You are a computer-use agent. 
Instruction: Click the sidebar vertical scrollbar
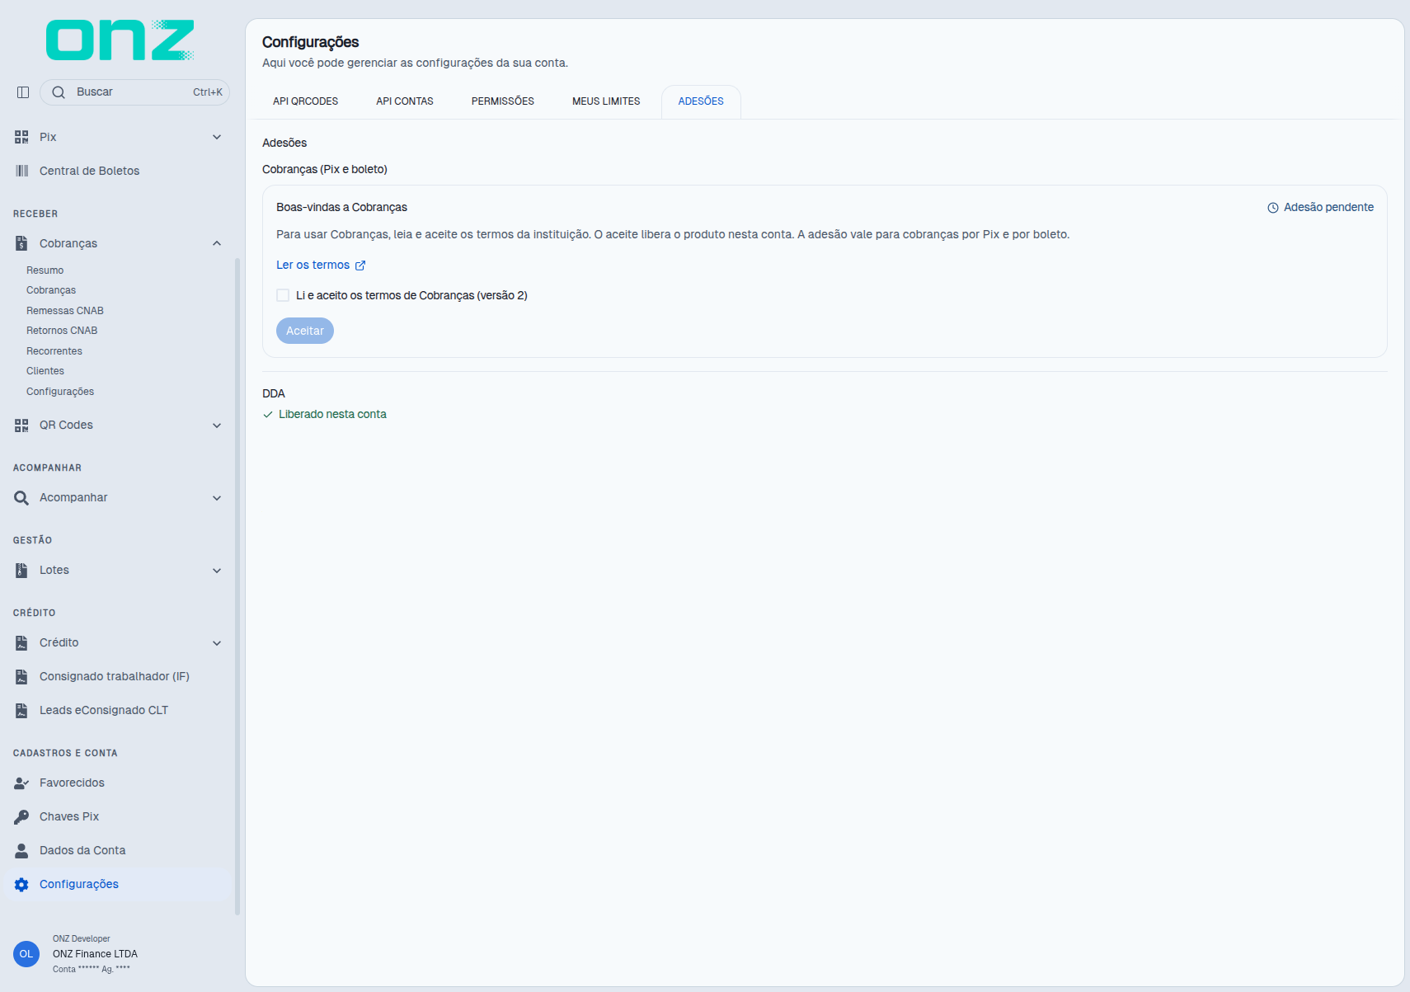[237, 585]
